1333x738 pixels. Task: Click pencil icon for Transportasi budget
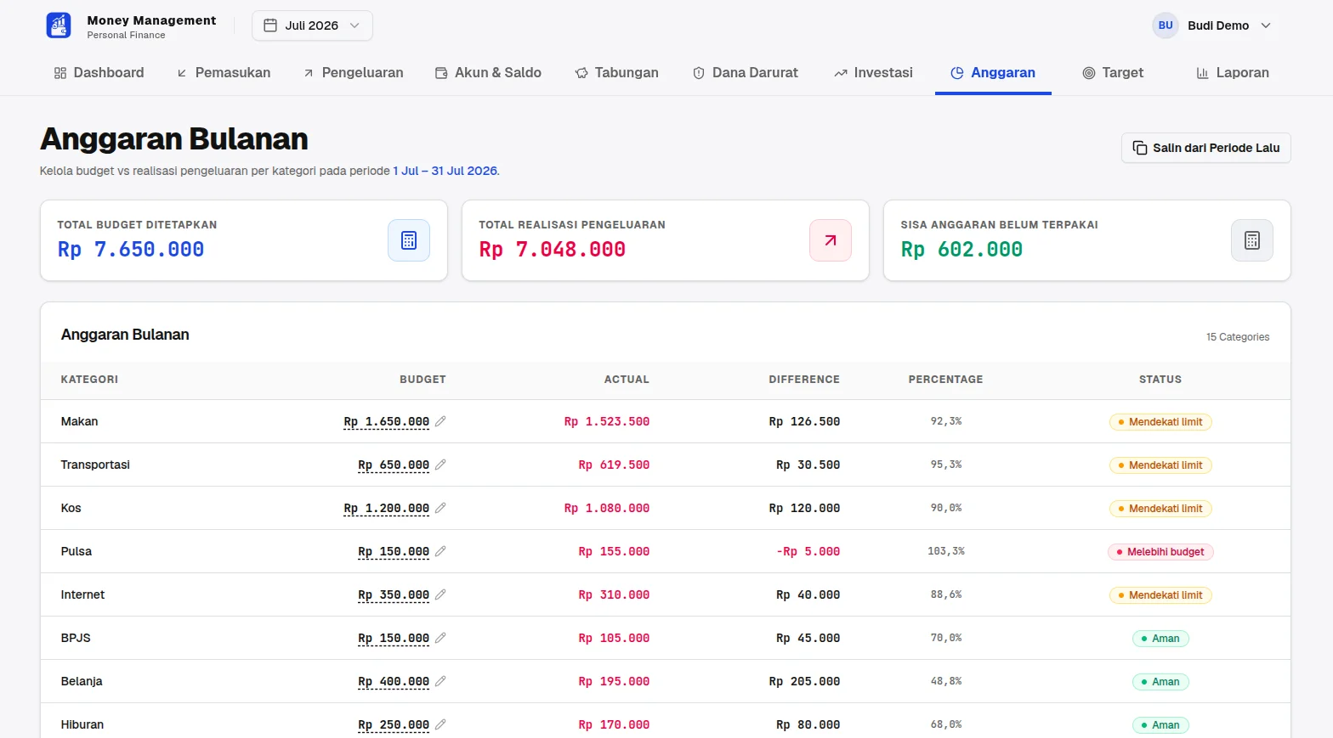440,465
